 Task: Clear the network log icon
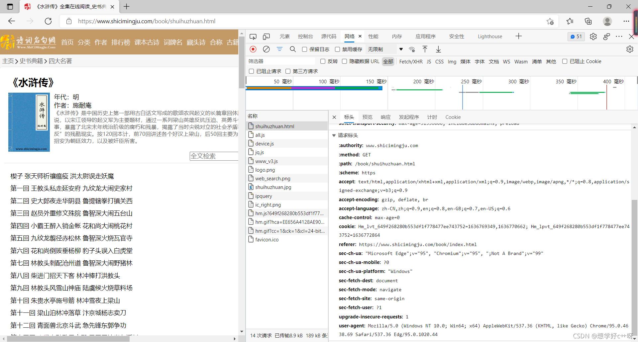(x=266, y=49)
